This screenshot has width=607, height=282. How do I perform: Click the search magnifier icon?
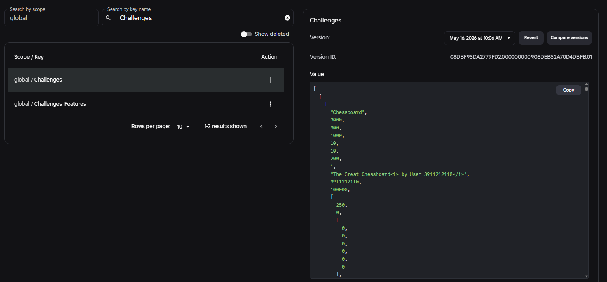tap(108, 18)
